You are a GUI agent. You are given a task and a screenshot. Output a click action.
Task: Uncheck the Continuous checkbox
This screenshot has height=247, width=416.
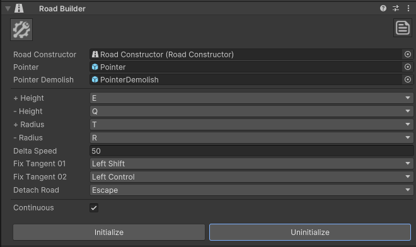pyautogui.click(x=94, y=208)
